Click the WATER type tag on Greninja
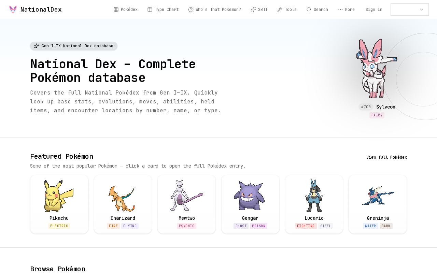 click(x=370, y=226)
